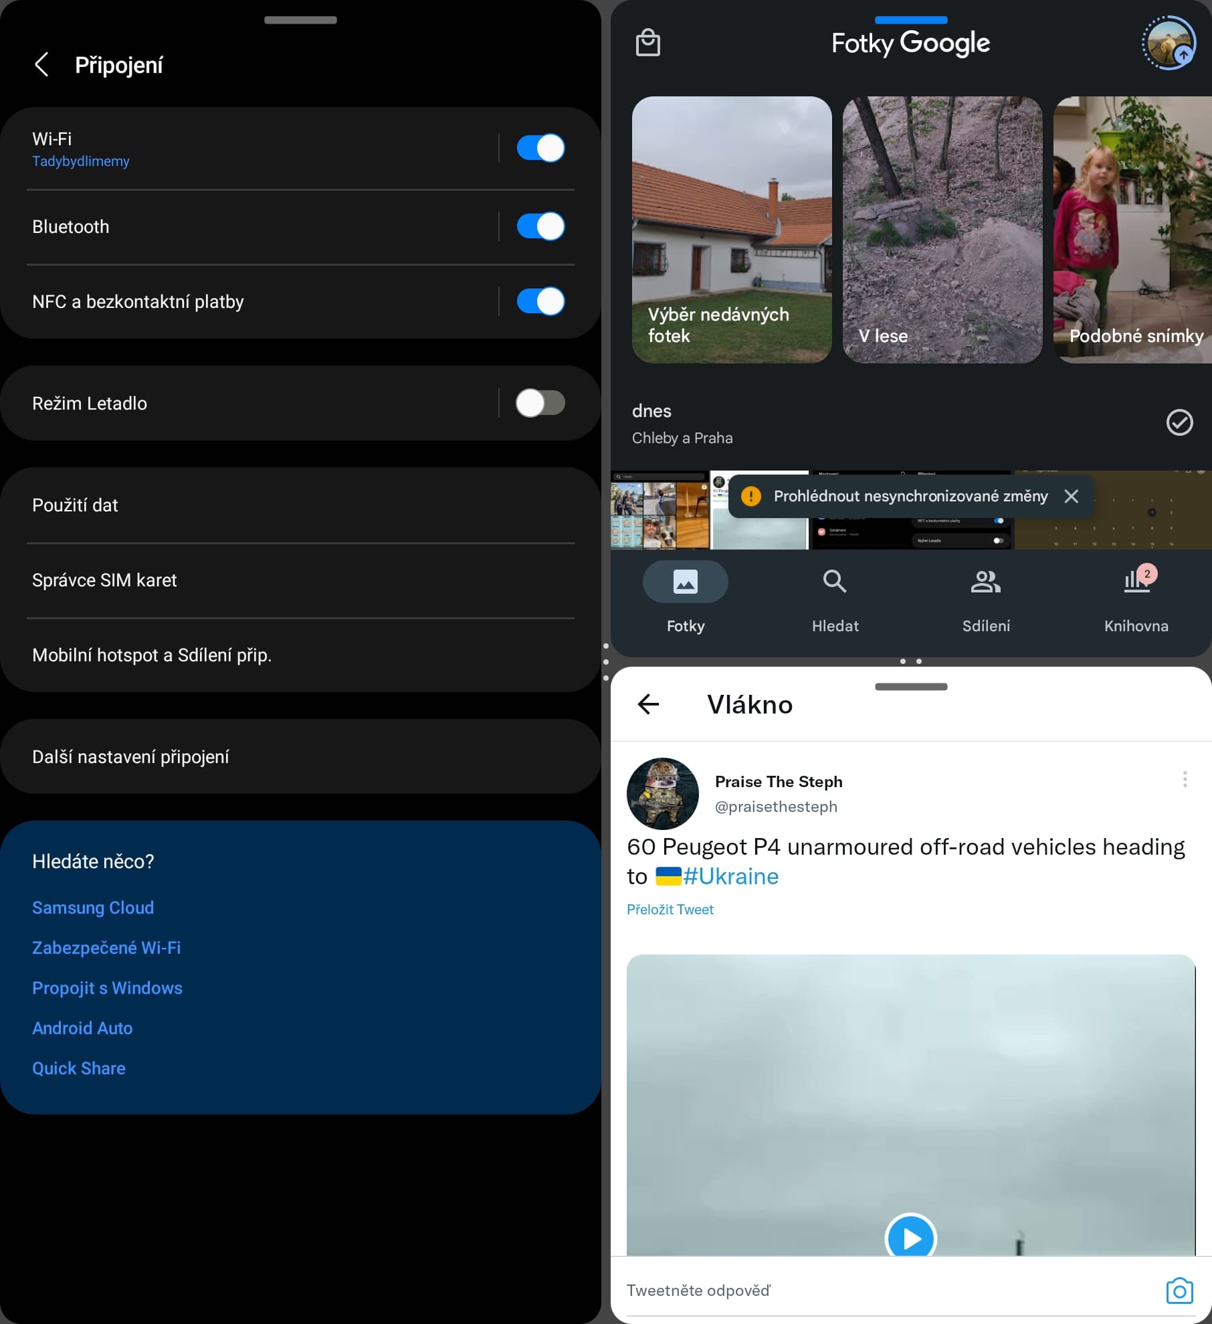Image resolution: width=1212 pixels, height=1324 pixels.
Task: Select all photos from dnes with checkmark
Action: 1179,422
